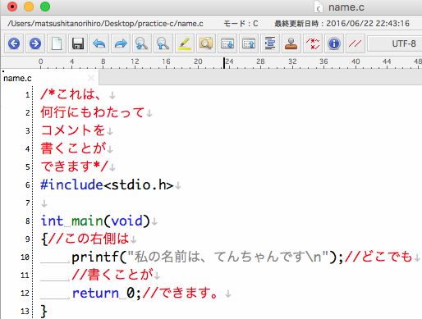Click the window with up arrow icon

point(249,43)
